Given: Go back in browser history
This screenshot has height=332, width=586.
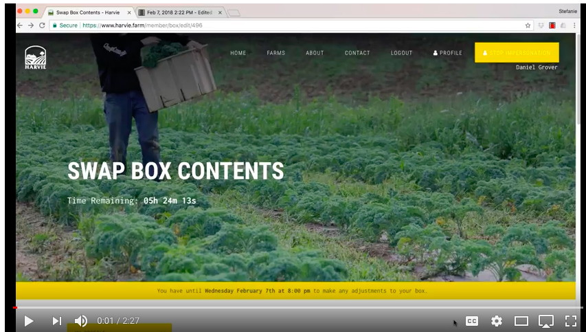Looking at the screenshot, I should [20, 25].
